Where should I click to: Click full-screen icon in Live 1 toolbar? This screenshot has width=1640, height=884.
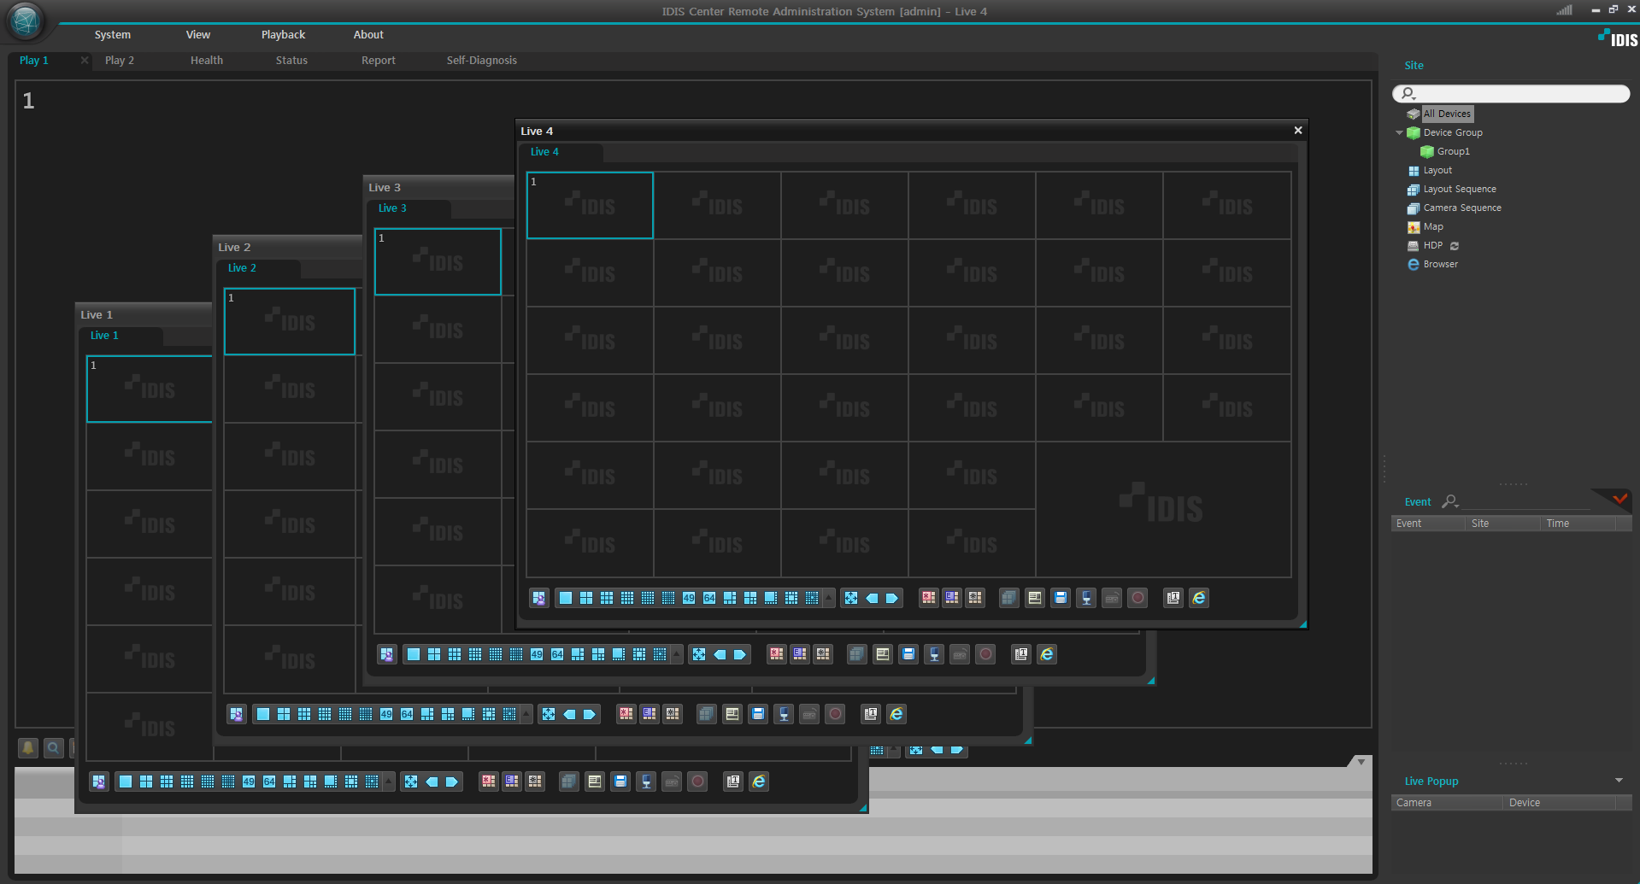coord(411,782)
